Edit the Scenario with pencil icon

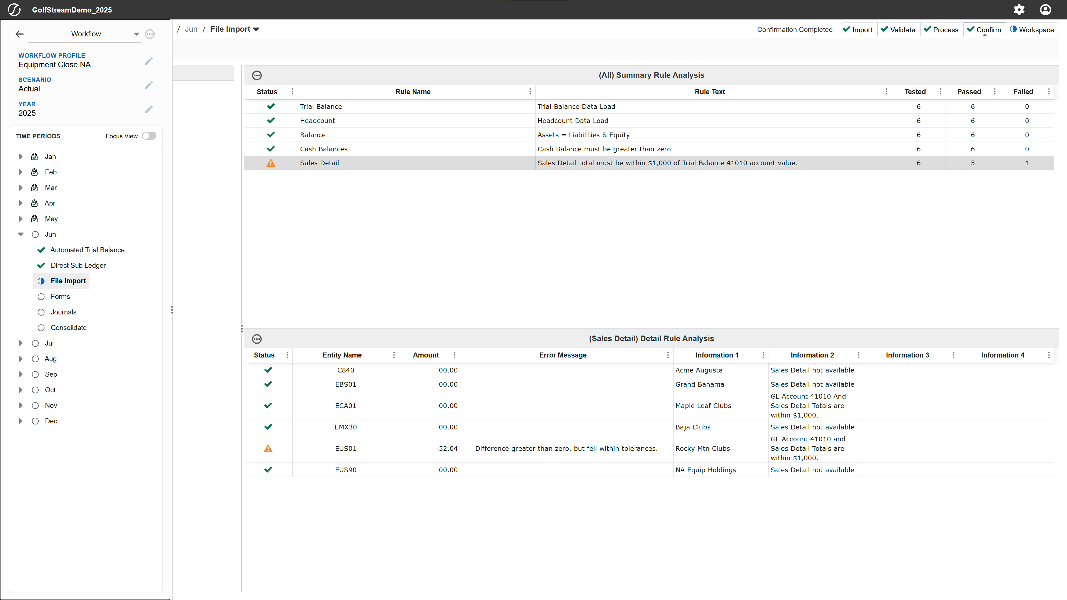(x=149, y=85)
